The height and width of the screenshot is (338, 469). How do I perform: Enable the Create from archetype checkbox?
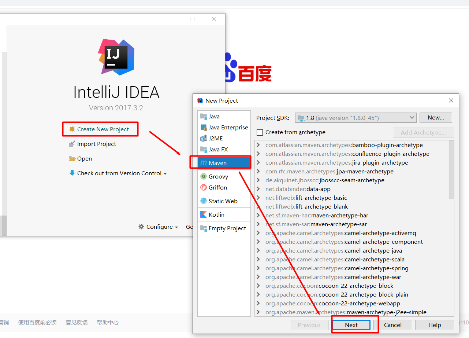coord(260,132)
